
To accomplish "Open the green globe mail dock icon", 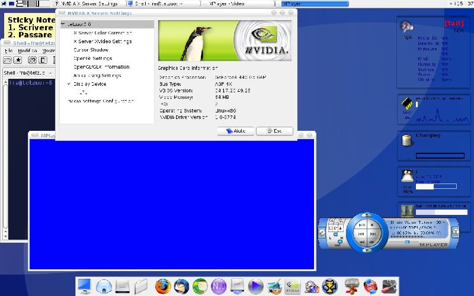I will (x=200, y=287).
